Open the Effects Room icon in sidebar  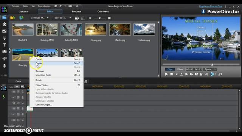[x=5, y=24]
